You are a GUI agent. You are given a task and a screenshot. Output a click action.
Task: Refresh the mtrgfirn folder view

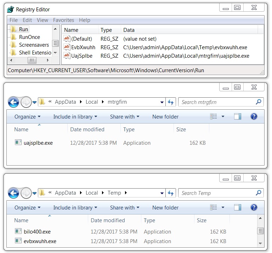point(171,102)
